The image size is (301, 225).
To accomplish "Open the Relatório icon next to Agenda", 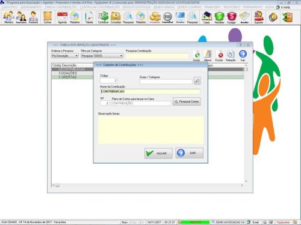I will pyautogui.click(x=75, y=17).
